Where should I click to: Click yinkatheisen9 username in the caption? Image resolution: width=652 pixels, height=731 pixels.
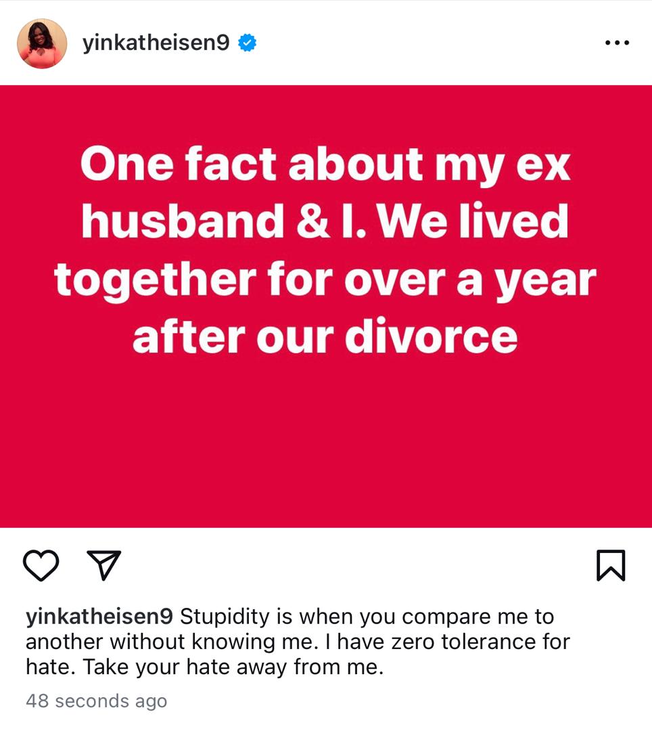pyautogui.click(x=99, y=617)
